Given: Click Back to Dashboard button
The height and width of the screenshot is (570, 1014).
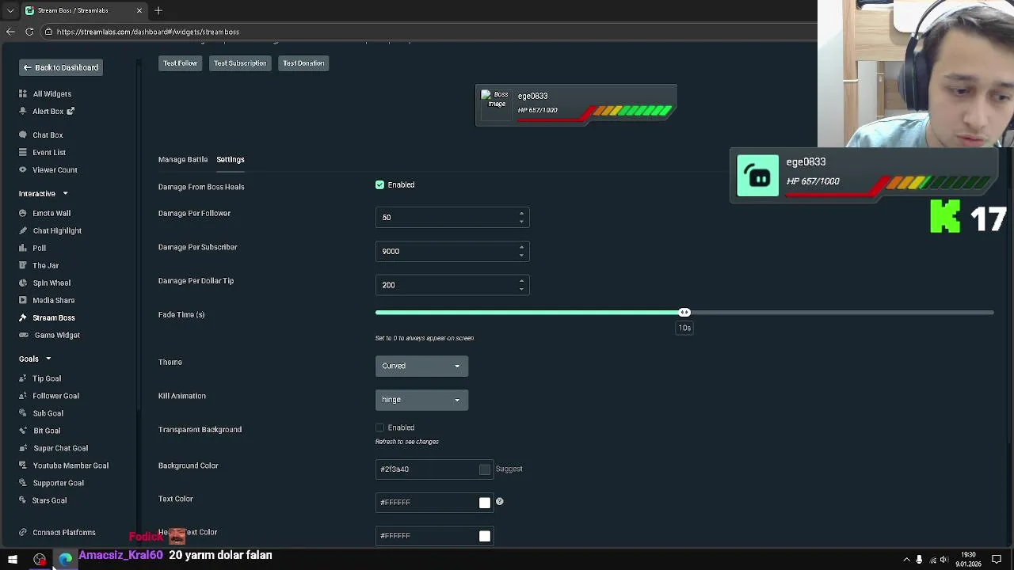Looking at the screenshot, I should tap(61, 67).
